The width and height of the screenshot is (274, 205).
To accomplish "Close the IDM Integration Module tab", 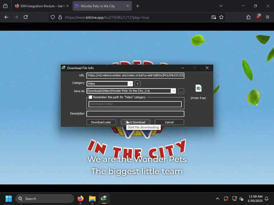I will point(67,6).
